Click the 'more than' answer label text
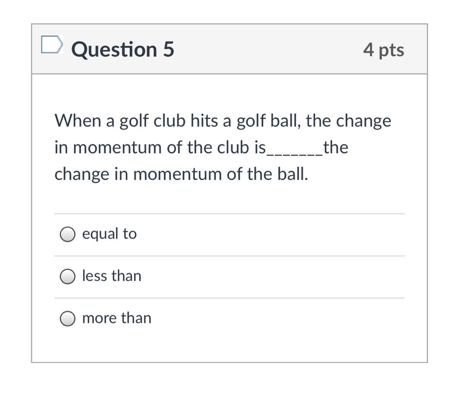Viewport: 459px width, 394px height. (117, 317)
